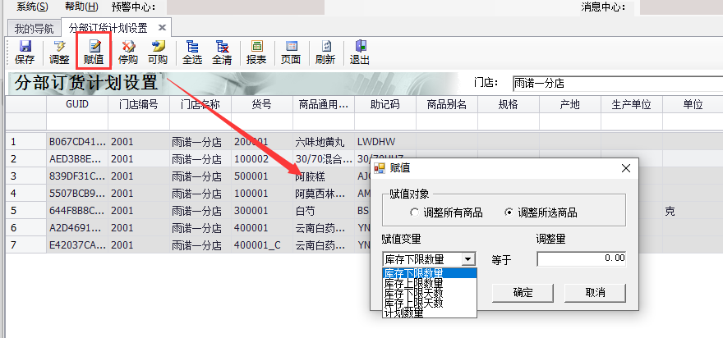Click the 保存 save toolbar icon

click(25, 53)
